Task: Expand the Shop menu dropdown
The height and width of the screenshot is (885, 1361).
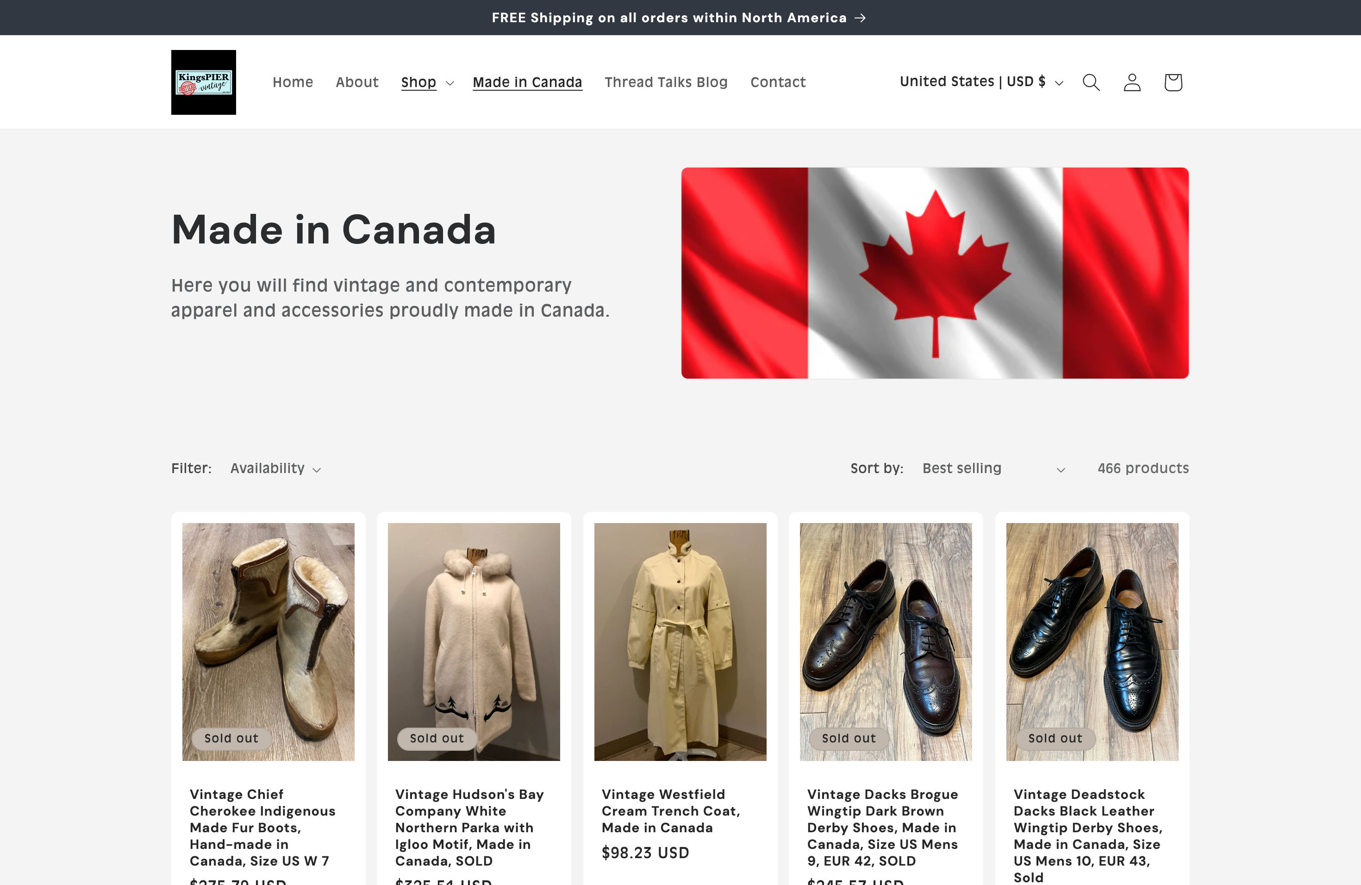Action: click(x=427, y=82)
